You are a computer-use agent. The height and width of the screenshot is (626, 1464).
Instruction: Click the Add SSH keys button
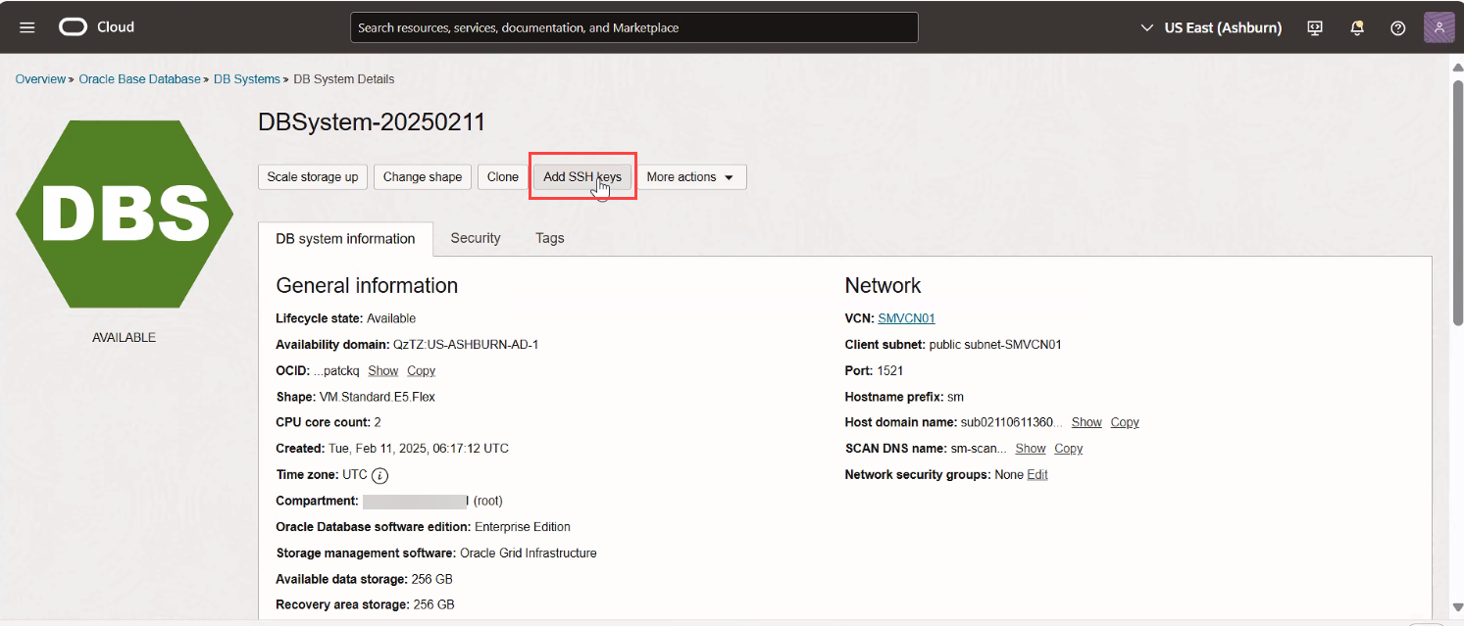click(582, 177)
